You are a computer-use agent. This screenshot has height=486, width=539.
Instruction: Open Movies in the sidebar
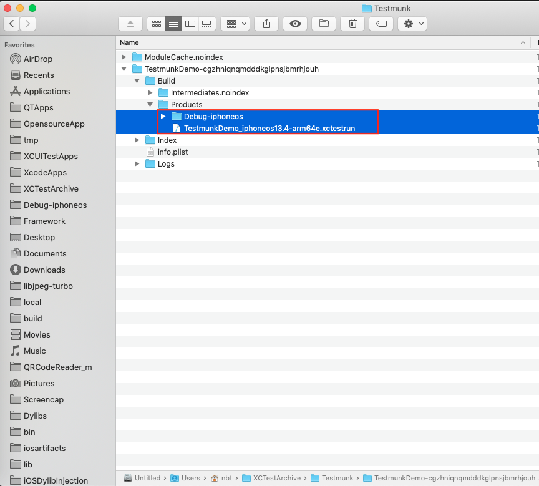[x=30, y=334]
